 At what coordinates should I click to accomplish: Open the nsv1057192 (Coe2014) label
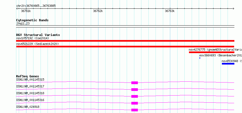point(33,38)
